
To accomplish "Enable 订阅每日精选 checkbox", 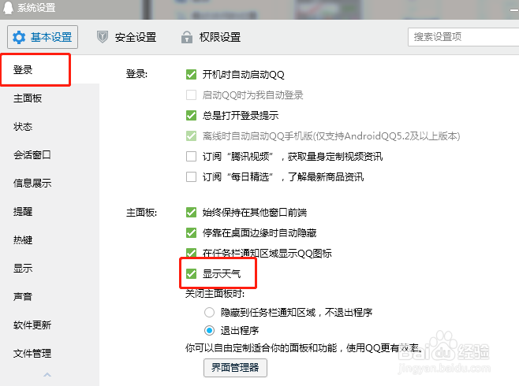I will 192,176.
